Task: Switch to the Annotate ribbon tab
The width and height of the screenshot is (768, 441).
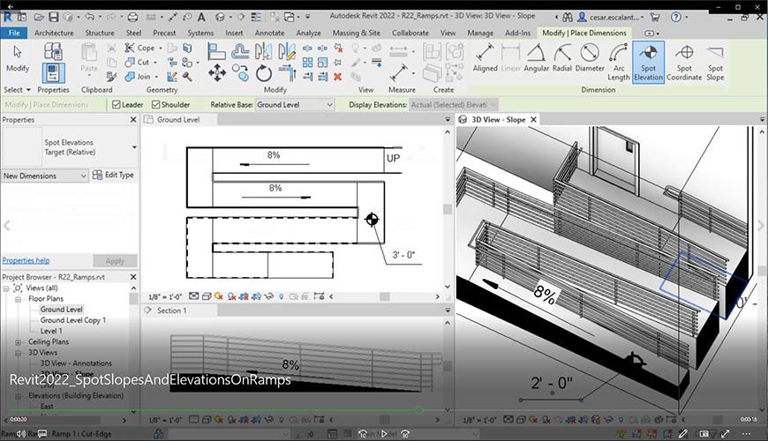Action: (x=269, y=33)
